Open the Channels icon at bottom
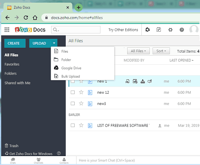This screenshot has width=200, height=165. pyautogui.click(x=39, y=161)
